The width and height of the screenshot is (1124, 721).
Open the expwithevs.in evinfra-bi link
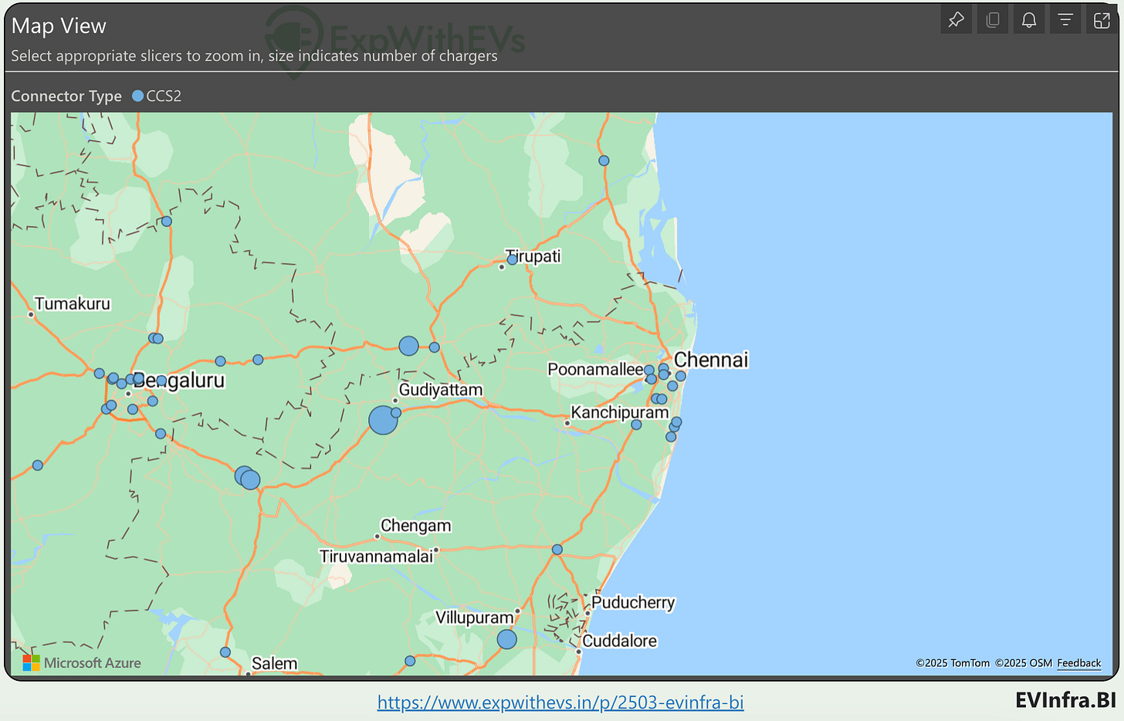560,702
